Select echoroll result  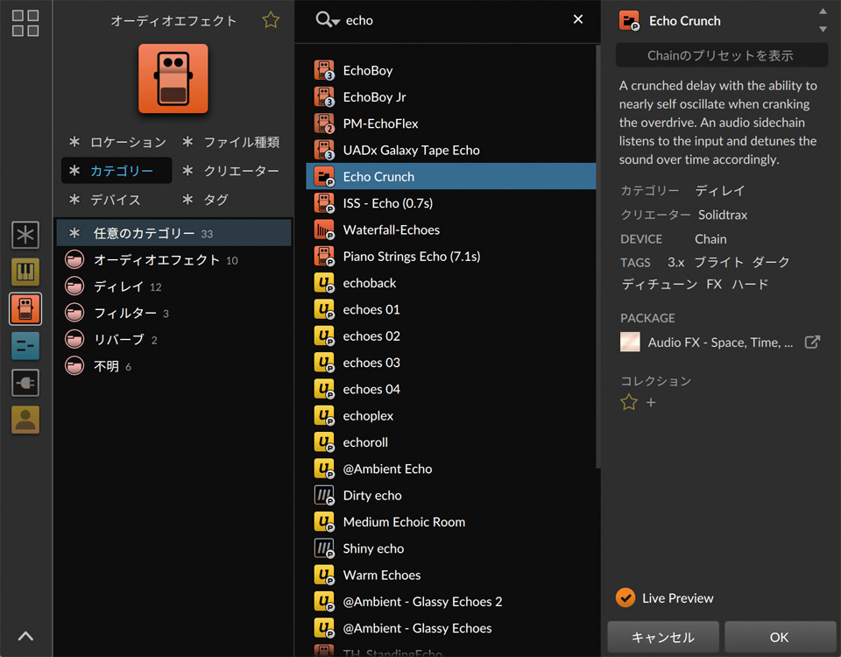[450, 442]
